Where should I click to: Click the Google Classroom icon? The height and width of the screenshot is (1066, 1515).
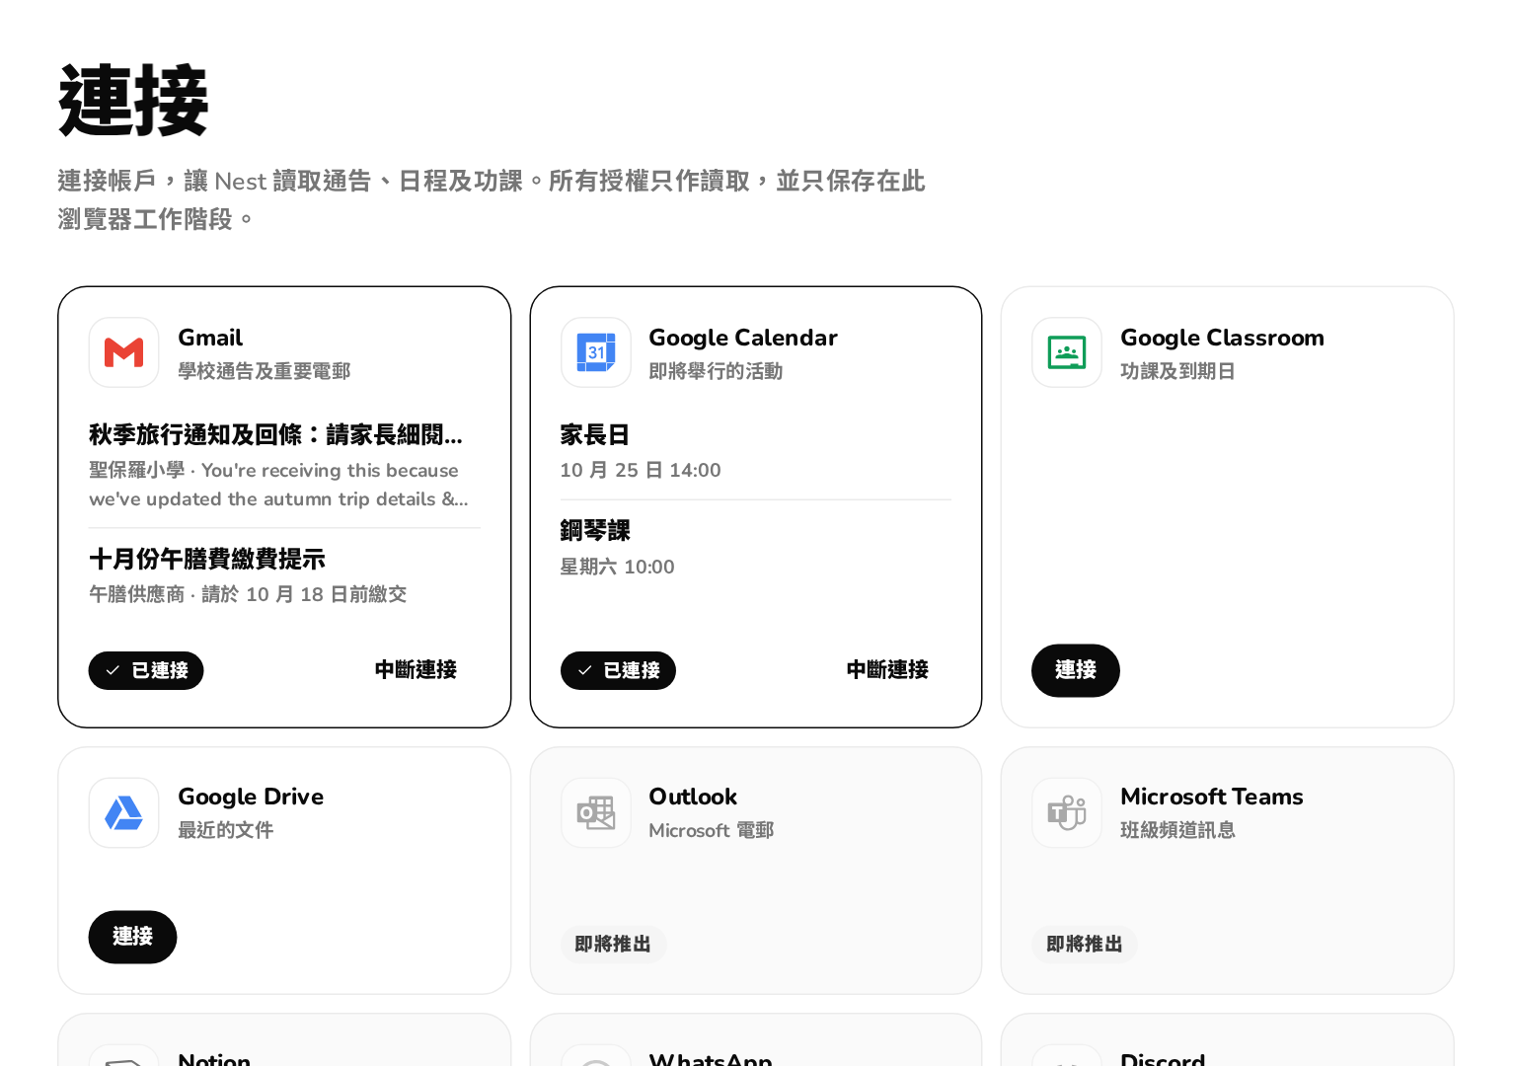click(x=1067, y=352)
